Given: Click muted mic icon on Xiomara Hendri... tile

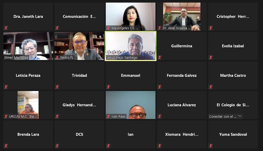Looking at the screenshot, I should click(x=160, y=146).
